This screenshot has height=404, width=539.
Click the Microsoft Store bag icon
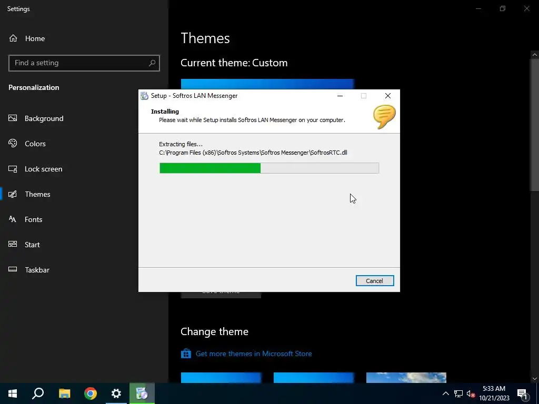coord(186,353)
